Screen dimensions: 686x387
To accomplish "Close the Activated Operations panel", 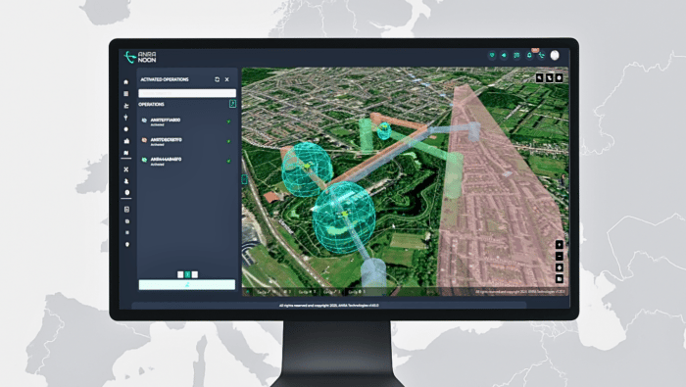I will pyautogui.click(x=227, y=79).
